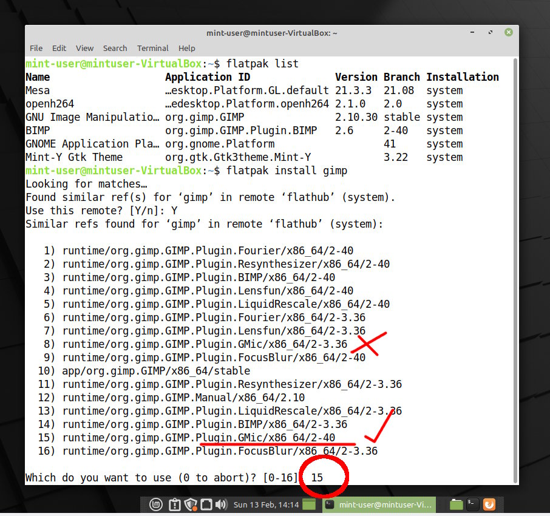The image size is (550, 516).
Task: Open the Terminal menu
Action: [x=152, y=48]
